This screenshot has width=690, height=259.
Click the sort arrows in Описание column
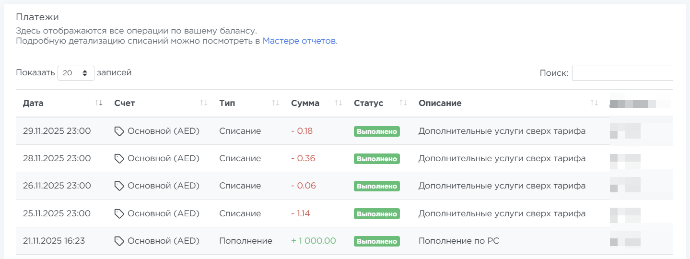(x=594, y=103)
